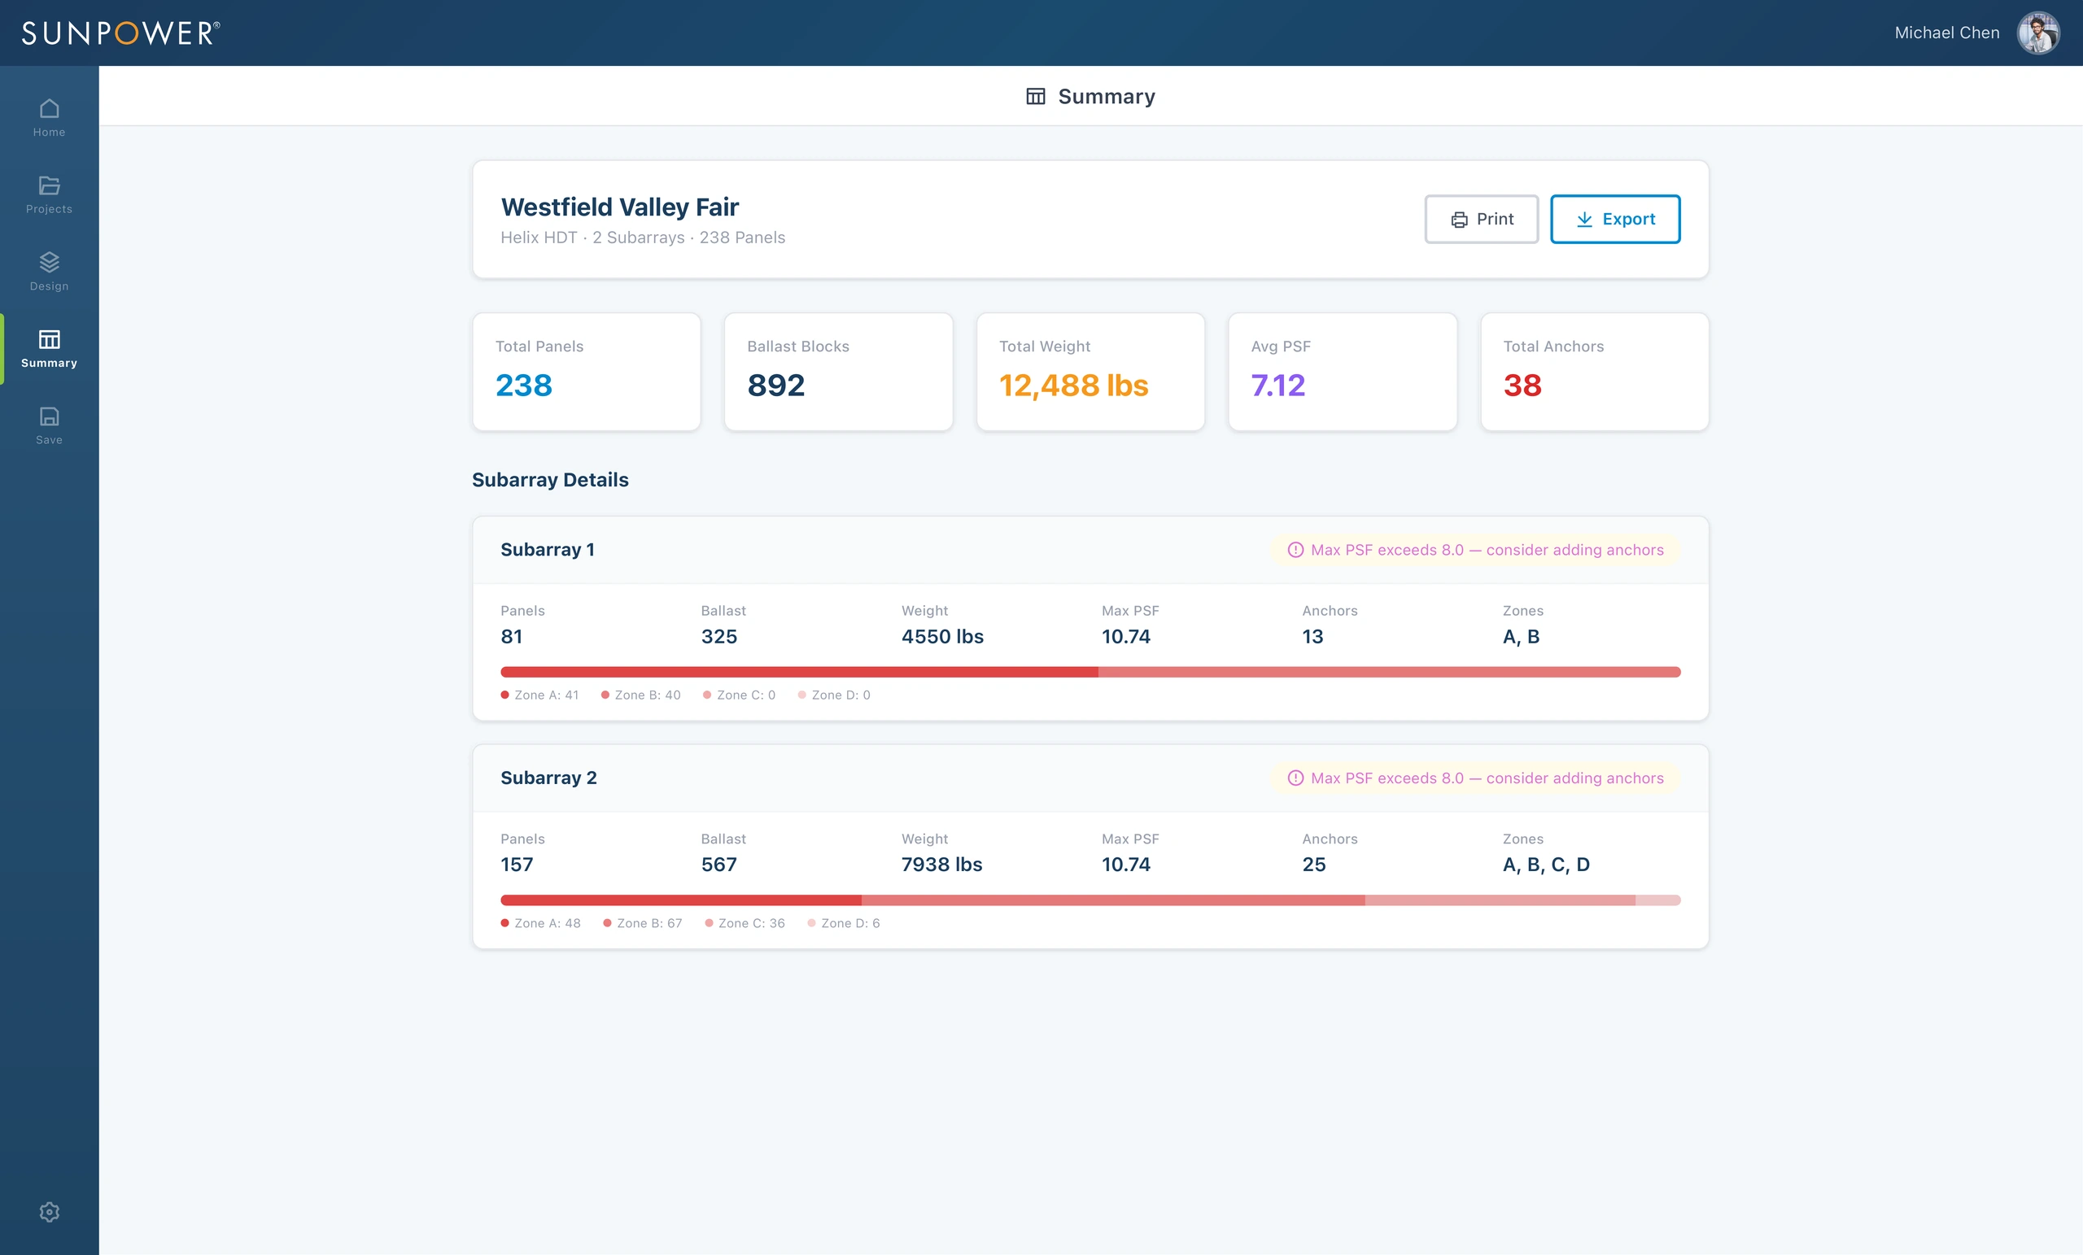The image size is (2083, 1255).
Task: Select the Total Anchors 38 card
Action: click(1594, 372)
